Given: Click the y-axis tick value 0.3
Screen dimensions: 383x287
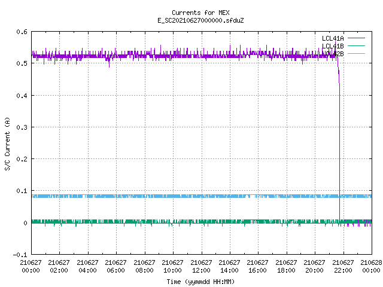Looking at the screenshot, I should [x=22, y=127].
